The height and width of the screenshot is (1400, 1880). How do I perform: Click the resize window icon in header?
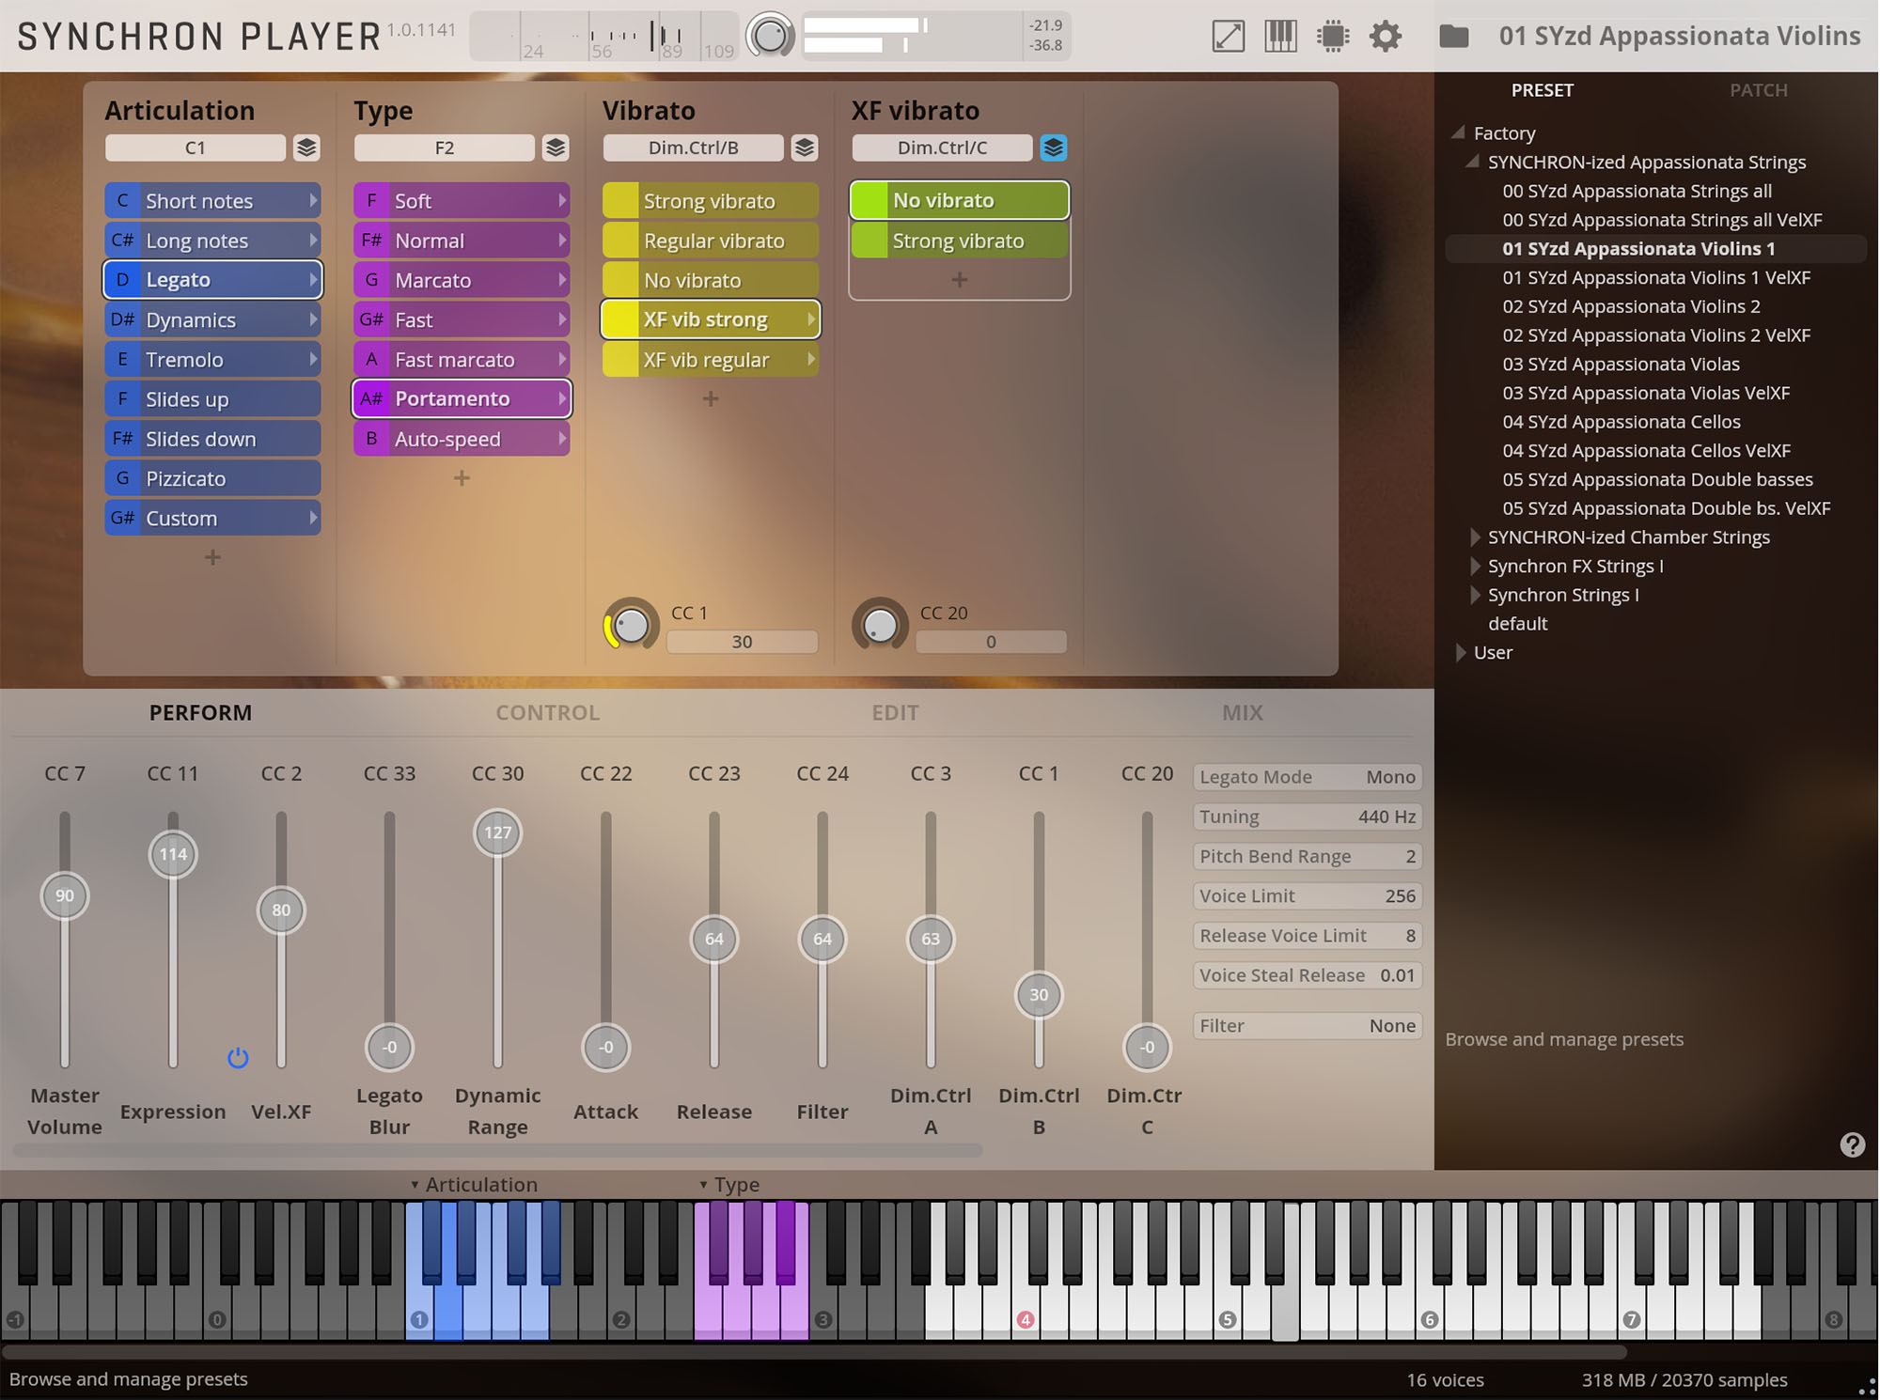pos(1228,37)
